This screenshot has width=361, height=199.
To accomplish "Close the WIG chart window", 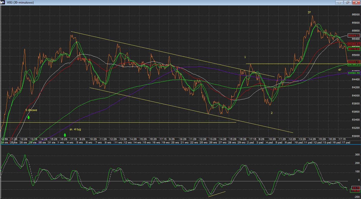I will pos(356,3).
